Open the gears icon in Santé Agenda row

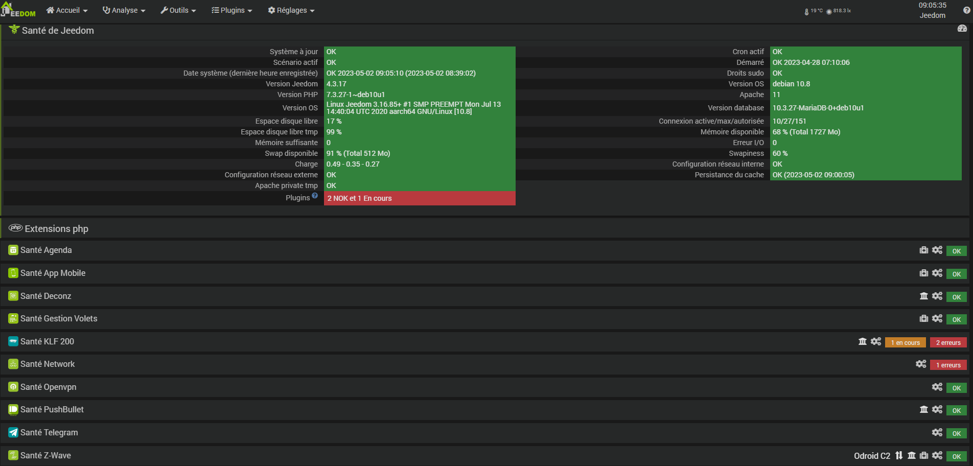pyautogui.click(x=937, y=250)
